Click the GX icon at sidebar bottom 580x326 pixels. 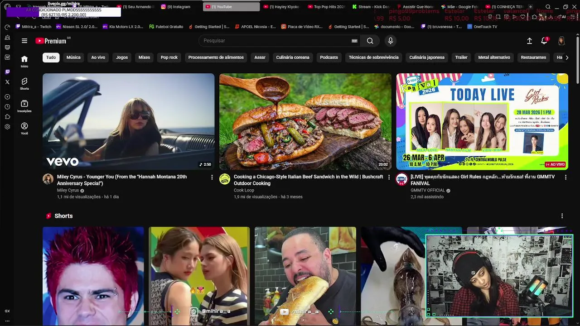tap(7, 311)
